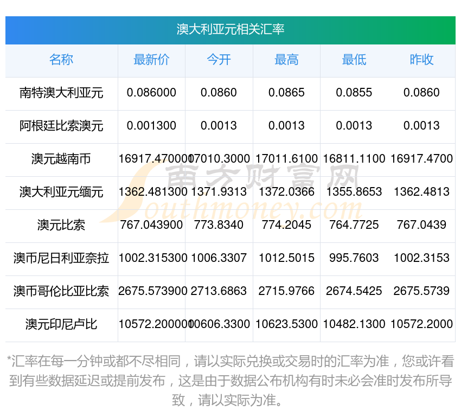Click the high value 2715.9766
Image resolution: width=461 pixels, height=417 pixels.
point(287,291)
